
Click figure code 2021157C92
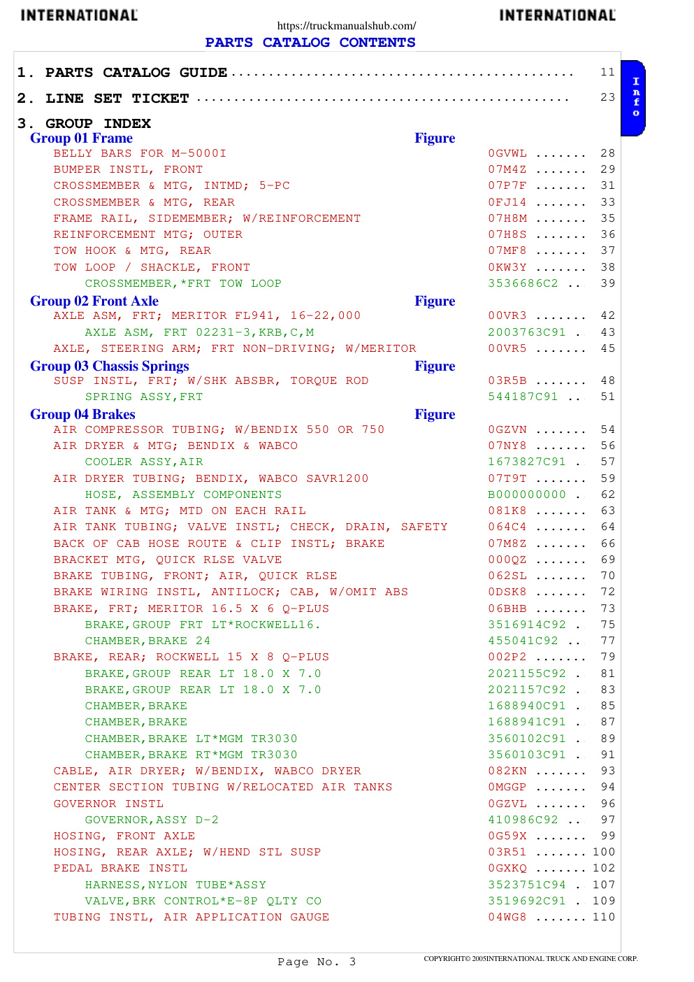point(527,690)
